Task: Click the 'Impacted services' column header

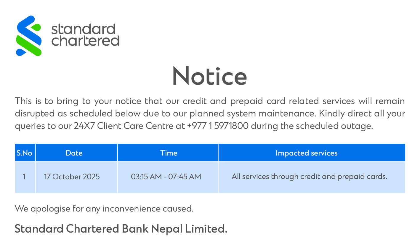Action: click(x=306, y=153)
